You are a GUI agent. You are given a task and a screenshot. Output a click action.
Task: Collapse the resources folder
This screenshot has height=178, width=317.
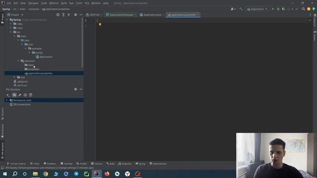18,61
